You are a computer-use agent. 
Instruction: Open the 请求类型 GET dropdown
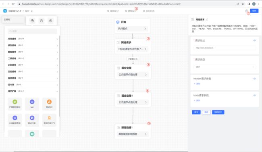pos(225,67)
